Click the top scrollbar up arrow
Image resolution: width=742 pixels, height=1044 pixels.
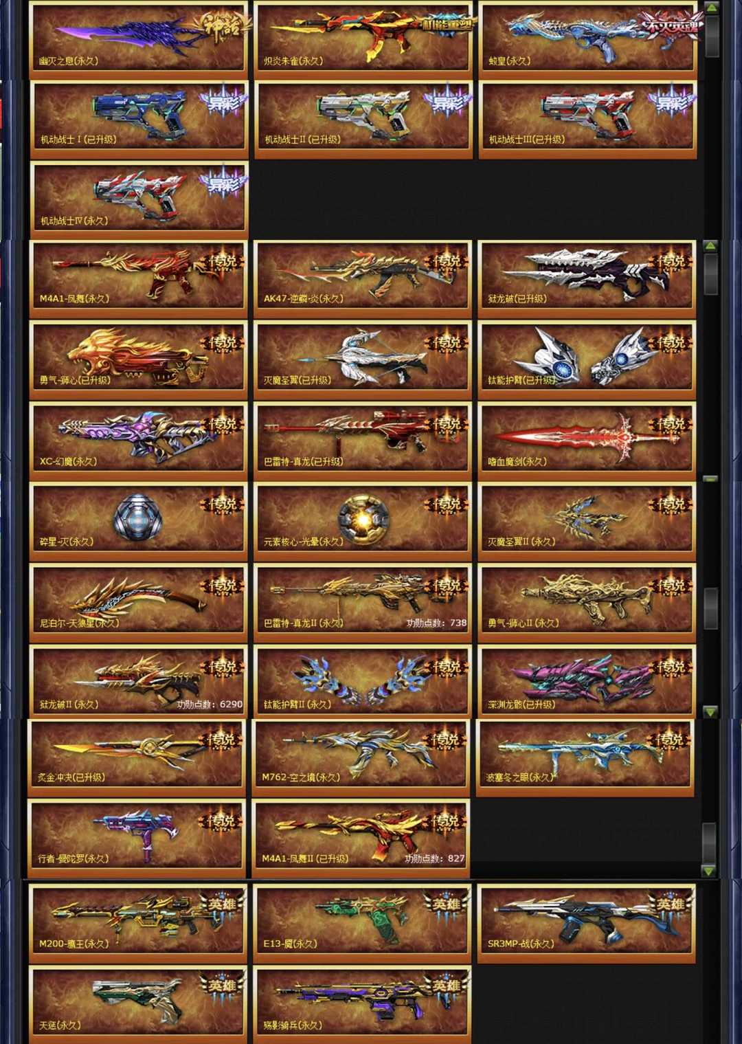click(x=712, y=8)
